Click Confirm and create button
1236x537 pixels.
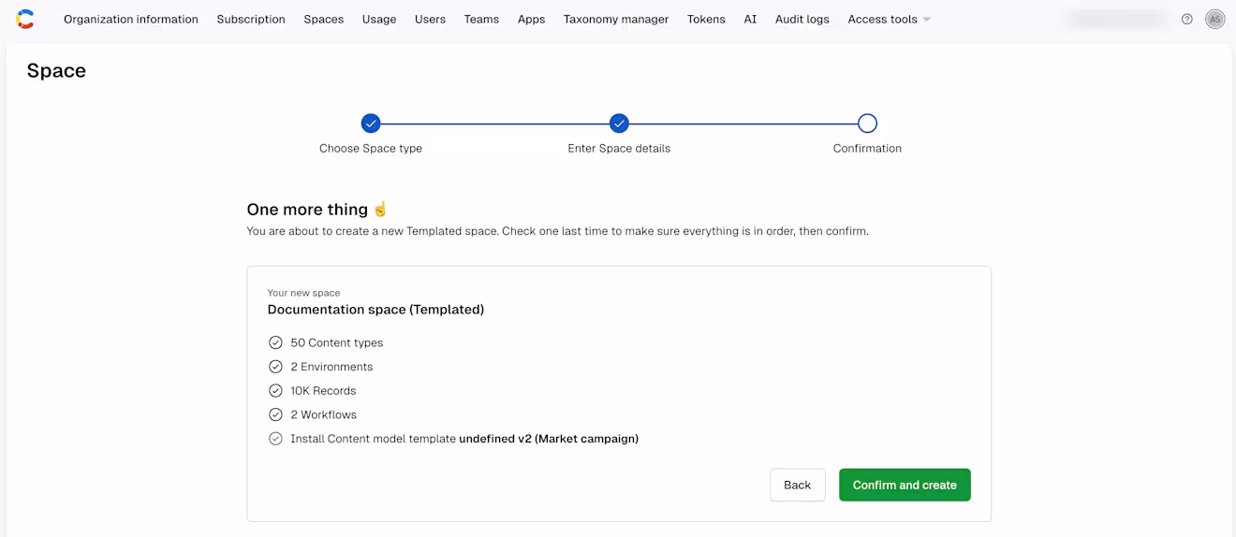click(905, 485)
